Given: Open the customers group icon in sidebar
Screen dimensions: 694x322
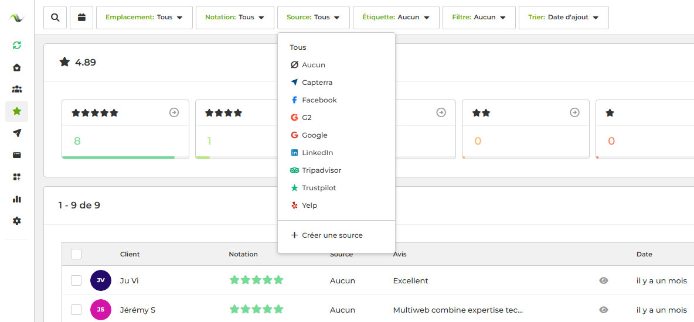Looking at the screenshot, I should tap(17, 89).
